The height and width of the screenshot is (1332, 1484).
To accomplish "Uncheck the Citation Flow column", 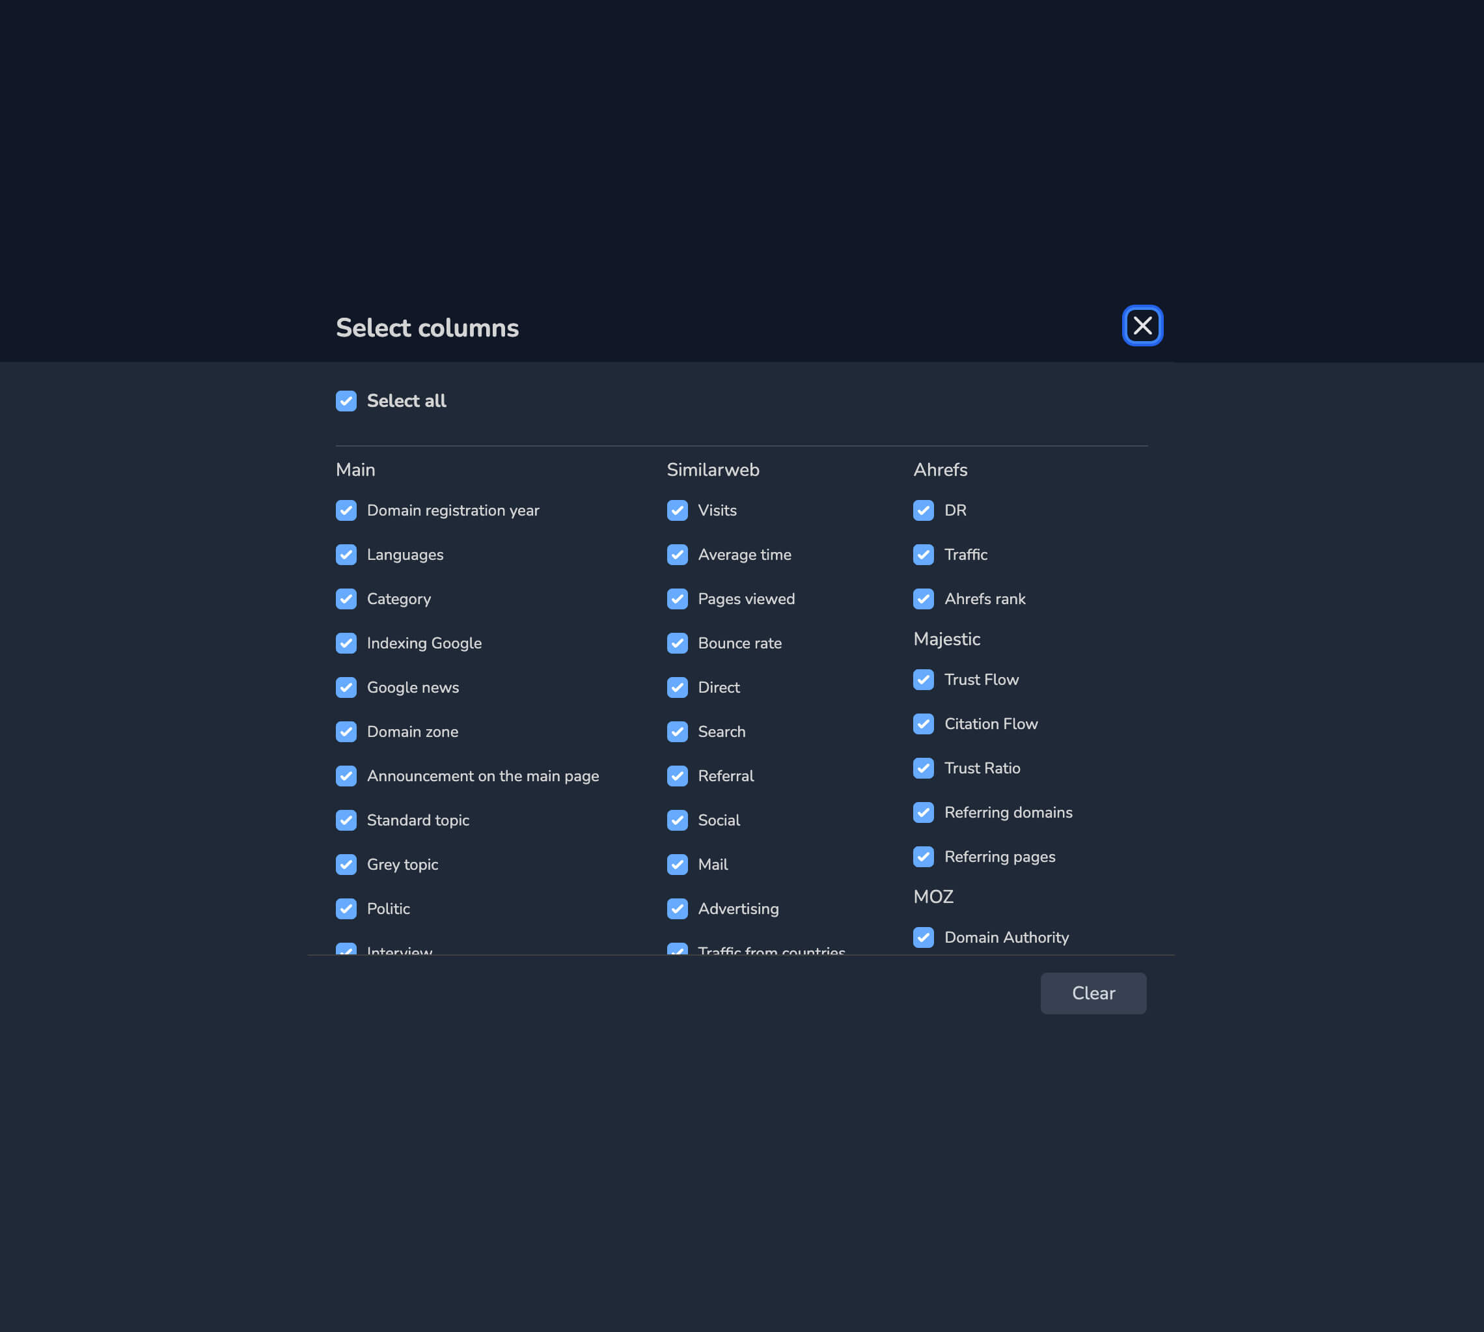I will click(x=924, y=724).
